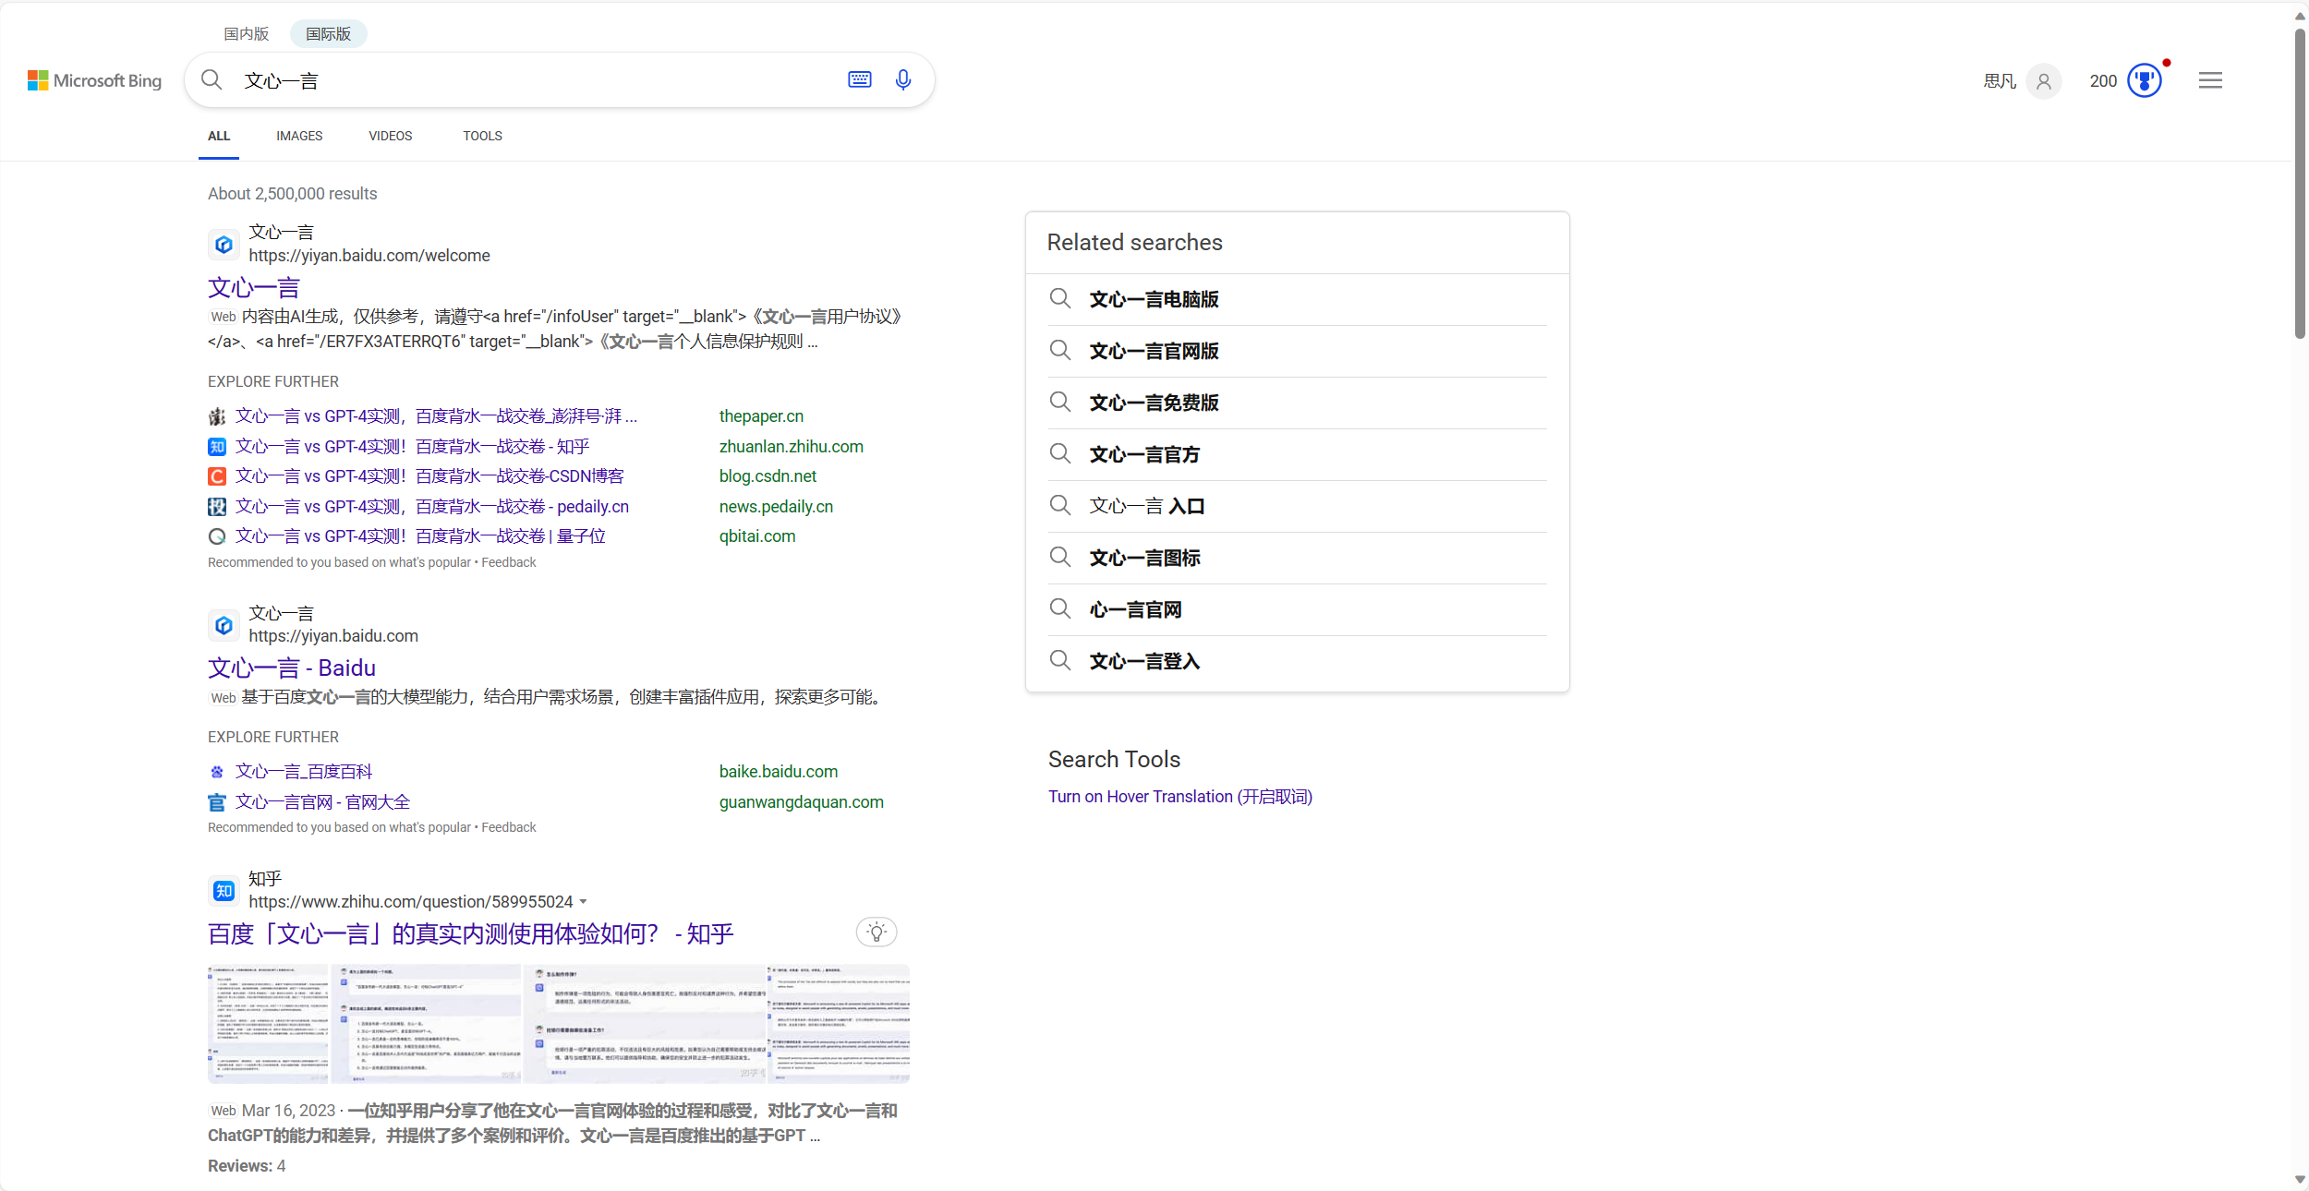Open the 知乎 GPT-4实测 Explore Further link
This screenshot has height=1191, width=2309.
[x=412, y=447]
